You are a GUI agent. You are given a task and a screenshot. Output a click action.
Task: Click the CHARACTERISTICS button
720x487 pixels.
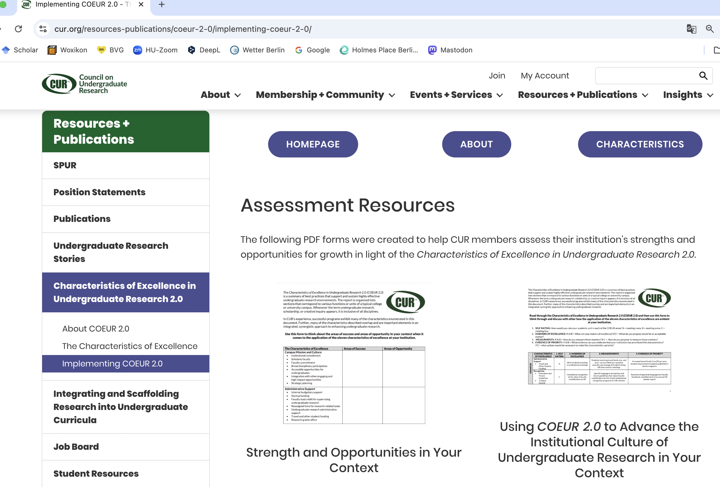[640, 144]
